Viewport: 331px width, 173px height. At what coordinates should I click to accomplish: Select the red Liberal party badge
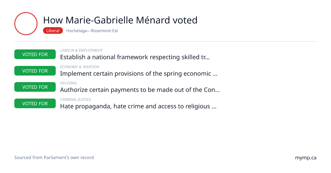(53, 31)
